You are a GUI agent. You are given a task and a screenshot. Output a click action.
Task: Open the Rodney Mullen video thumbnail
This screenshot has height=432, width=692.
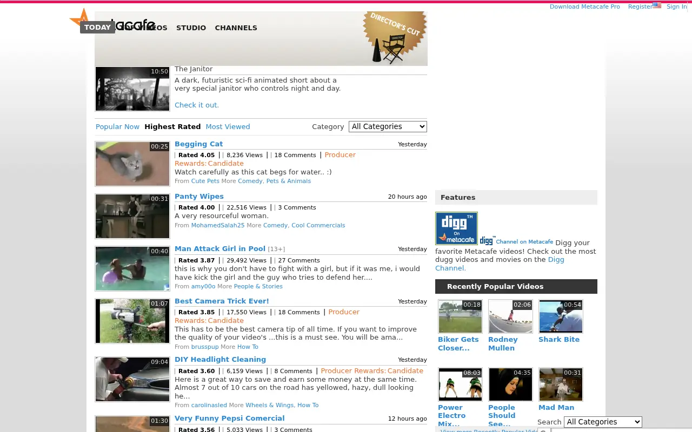[510, 316]
